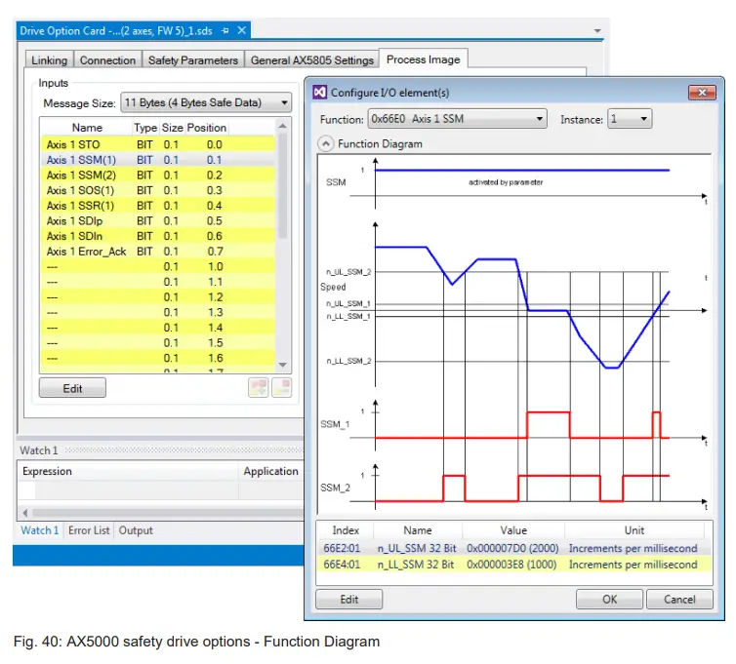Image resolution: width=736 pixels, height=664 pixels.
Task: Open the General AX5805 Settings tab
Action: coord(312,60)
